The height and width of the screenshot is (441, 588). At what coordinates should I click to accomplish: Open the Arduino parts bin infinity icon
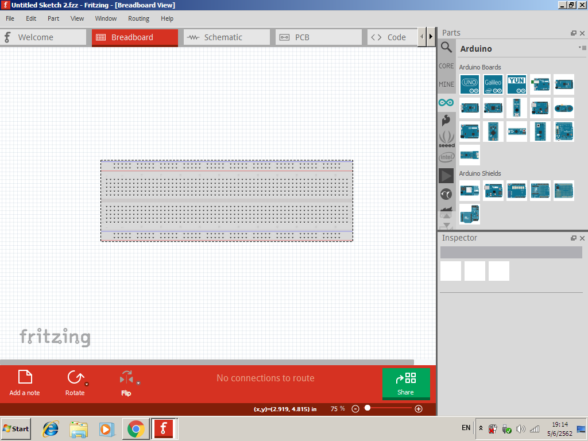(x=446, y=102)
